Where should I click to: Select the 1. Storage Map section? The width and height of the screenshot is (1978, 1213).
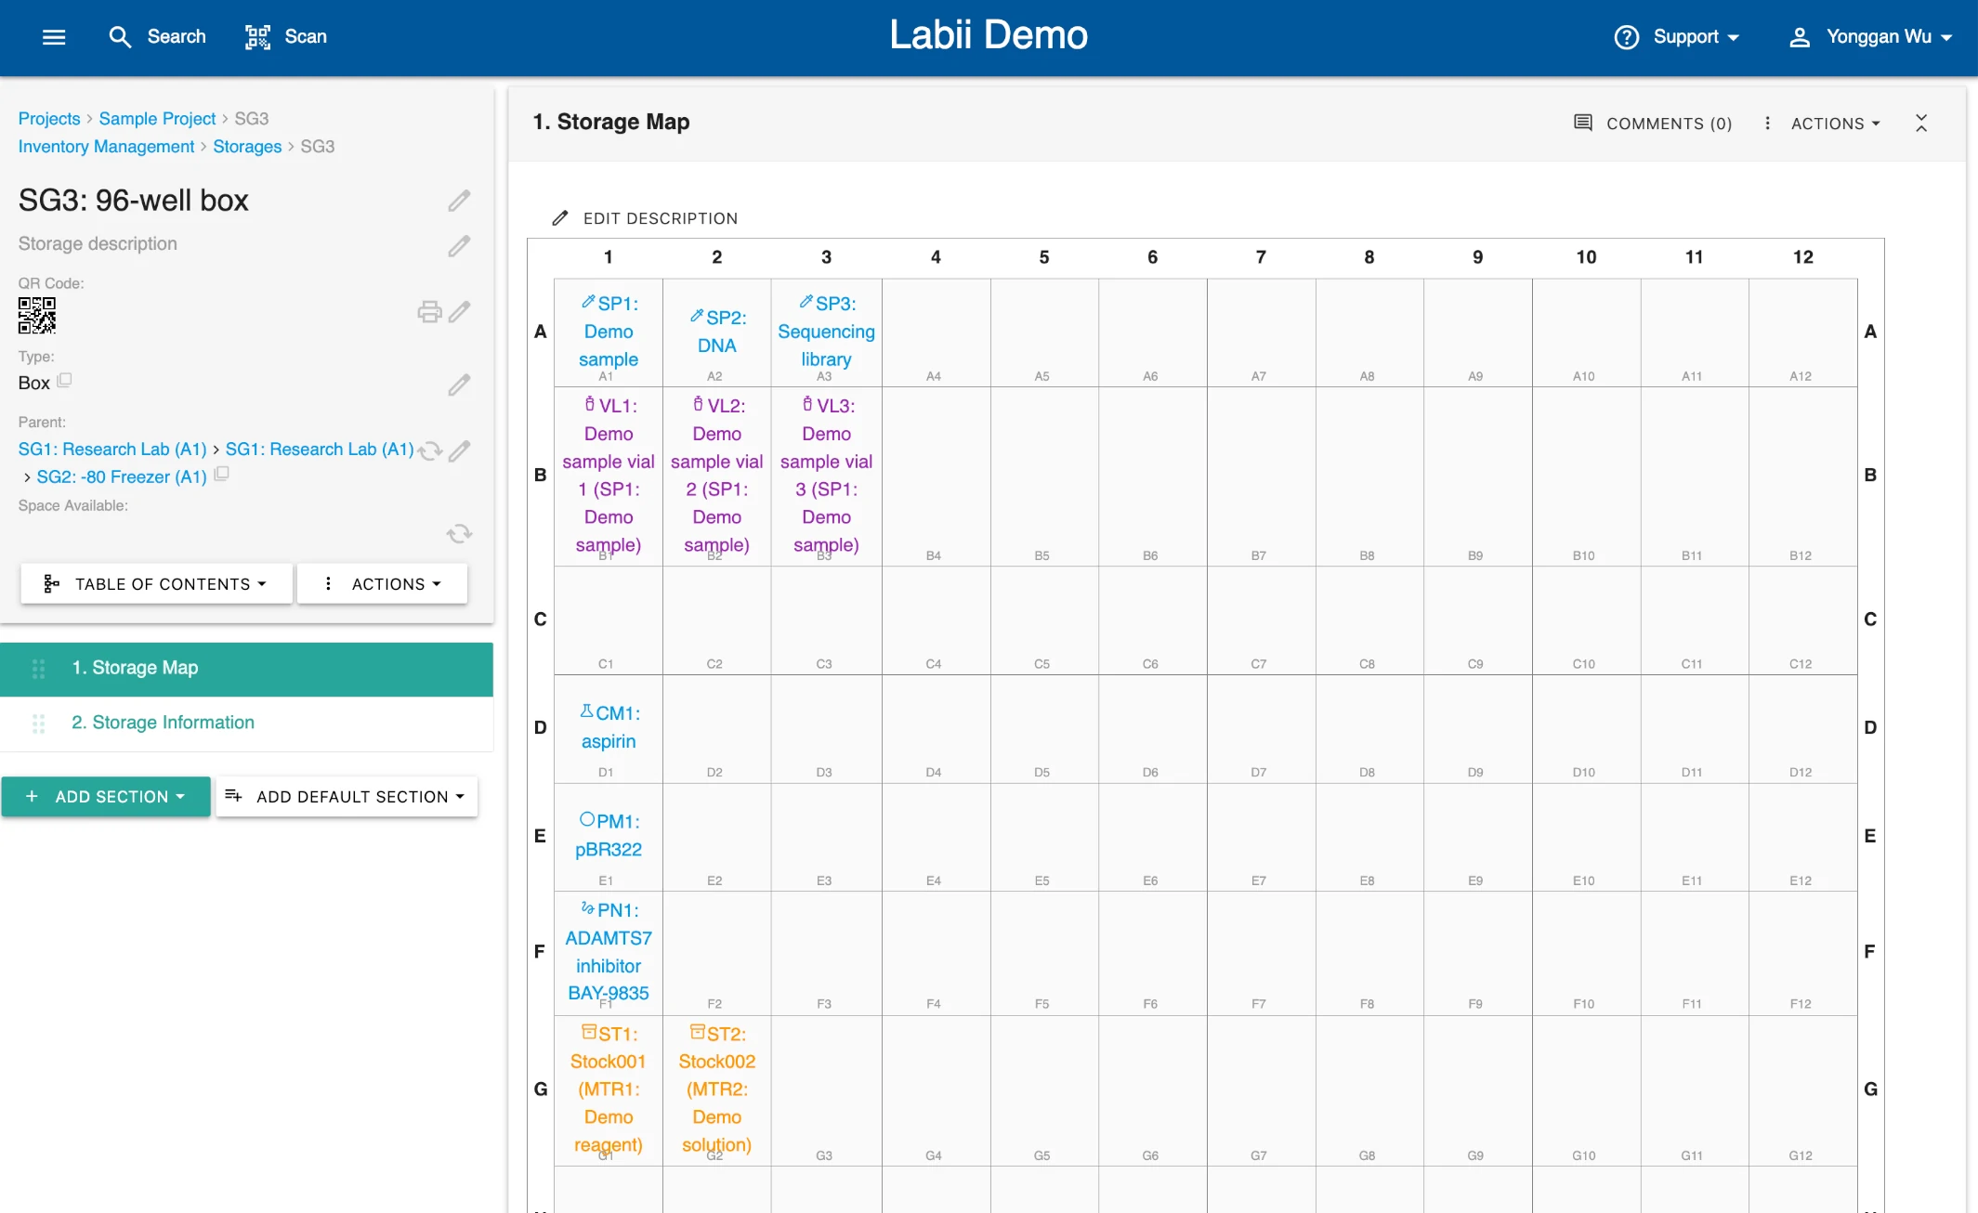(135, 669)
